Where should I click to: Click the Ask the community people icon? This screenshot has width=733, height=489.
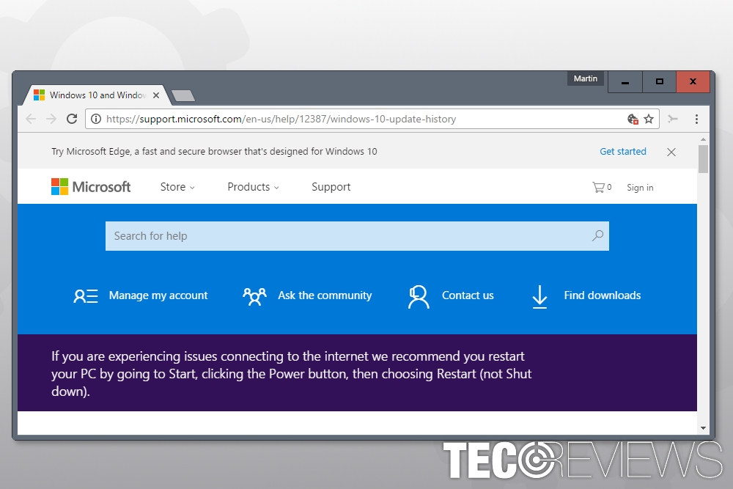click(254, 296)
